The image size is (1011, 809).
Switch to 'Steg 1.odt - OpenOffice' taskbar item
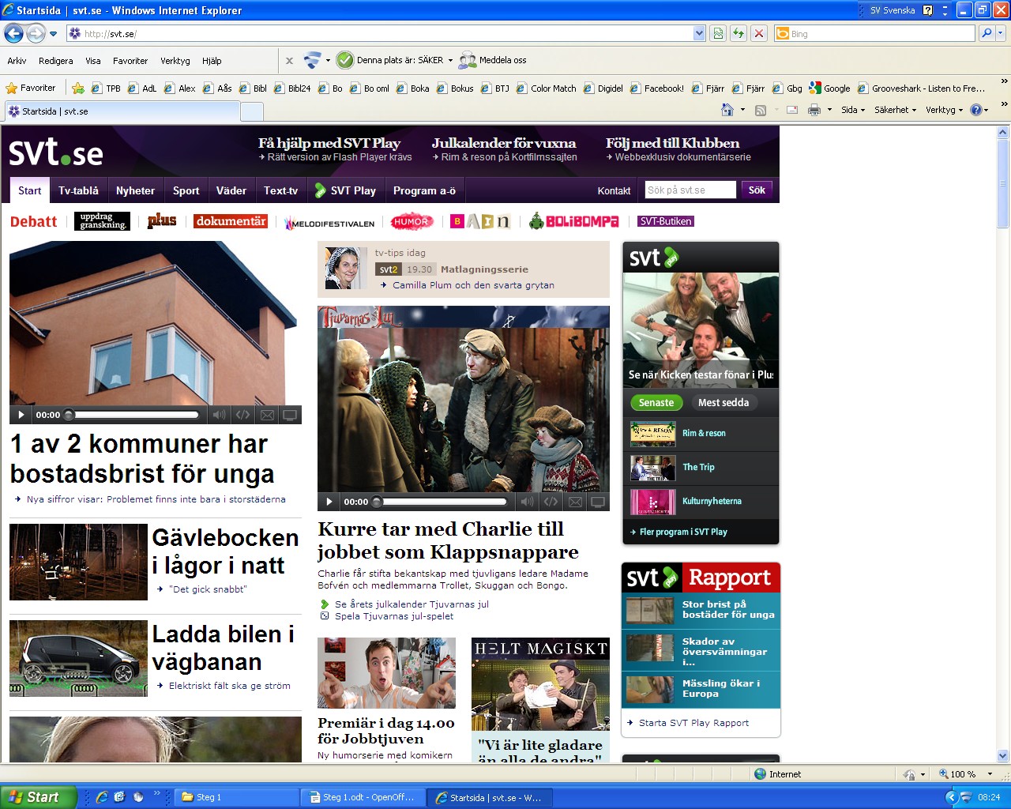coord(363,797)
